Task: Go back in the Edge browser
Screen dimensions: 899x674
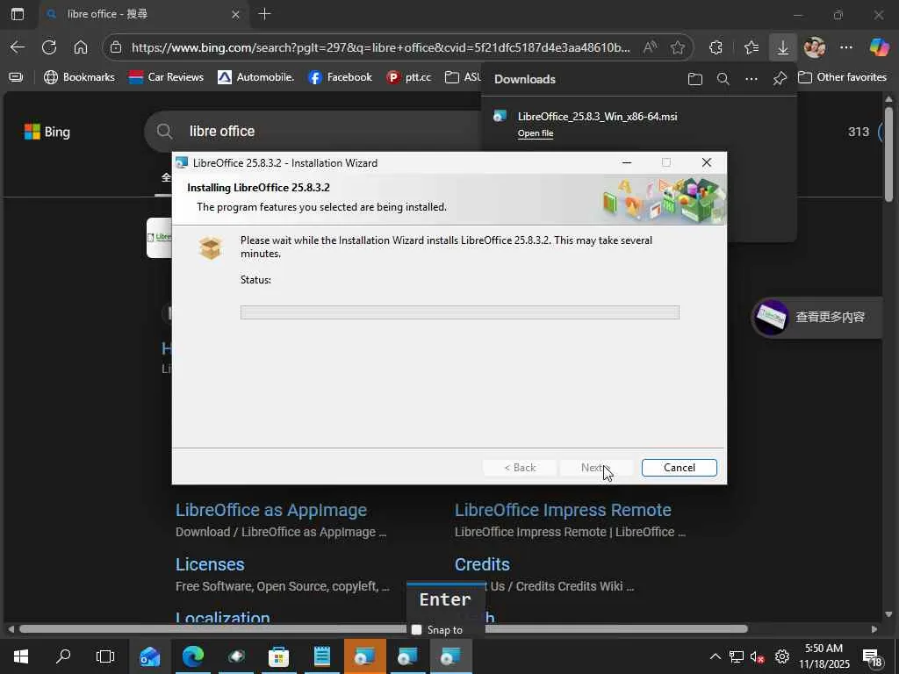Action: point(18,47)
